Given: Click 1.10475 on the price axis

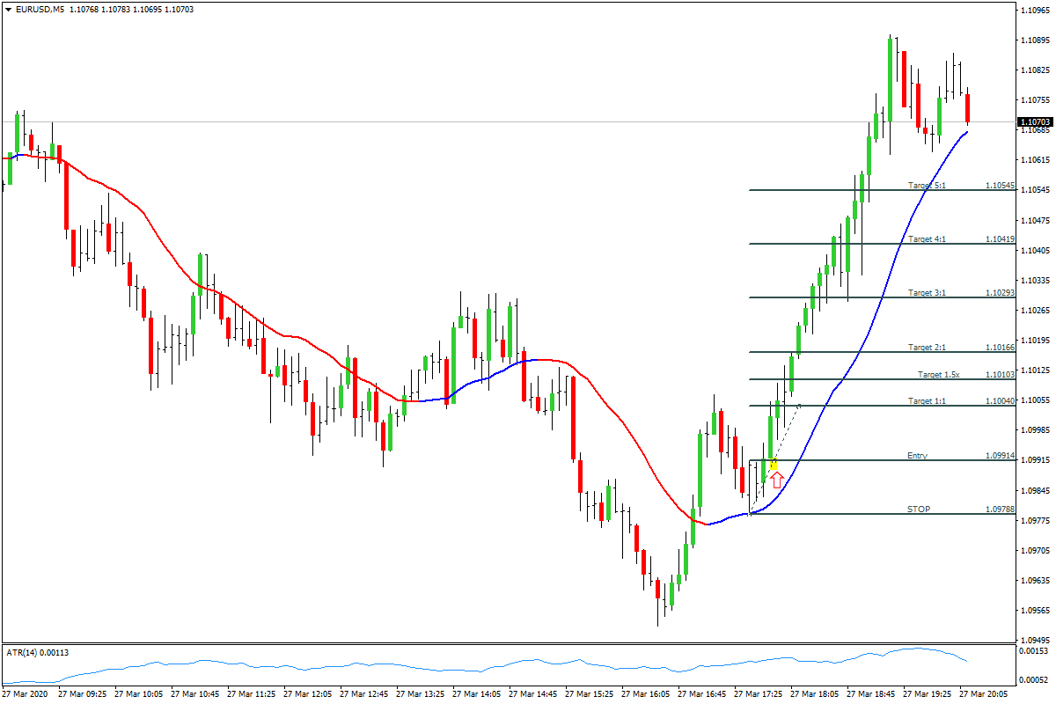Looking at the screenshot, I should tap(1035, 220).
